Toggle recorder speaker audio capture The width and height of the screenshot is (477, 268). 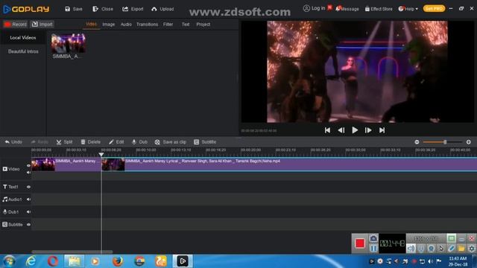(x=411, y=248)
